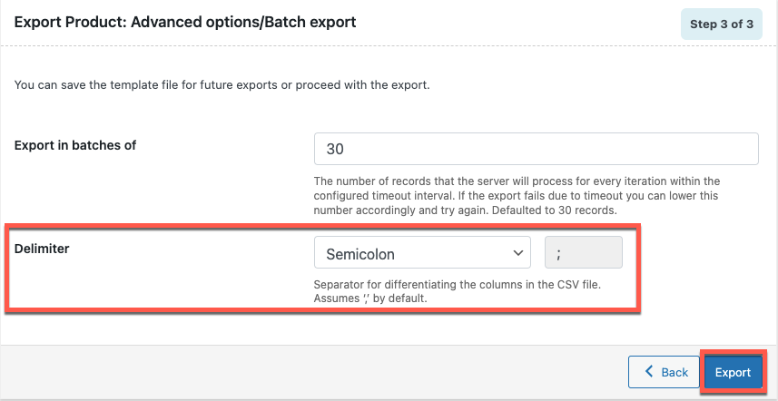This screenshot has width=778, height=401.
Task: Click the save template intro text
Action: tap(222, 86)
